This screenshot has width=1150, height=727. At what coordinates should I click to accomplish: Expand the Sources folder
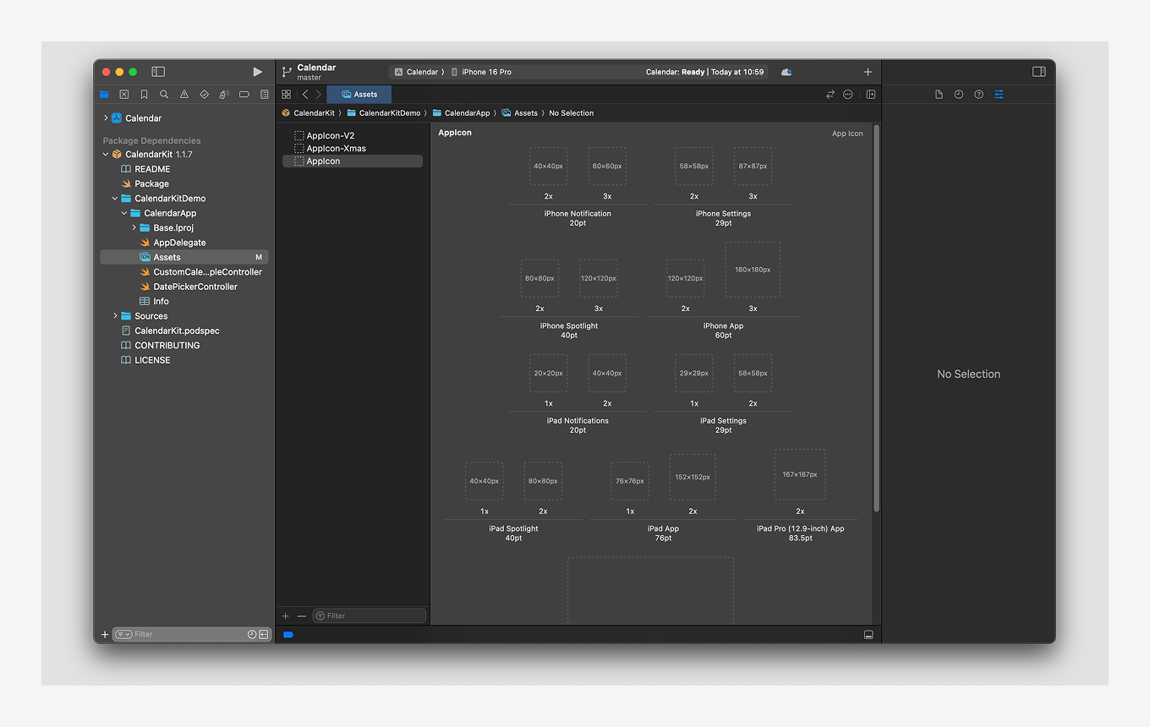point(115,316)
